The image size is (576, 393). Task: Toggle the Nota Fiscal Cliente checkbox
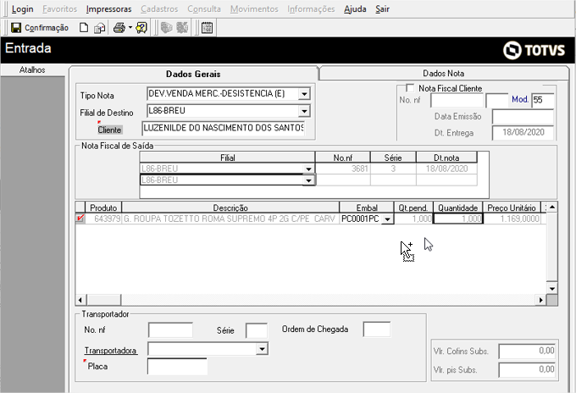tap(410, 88)
